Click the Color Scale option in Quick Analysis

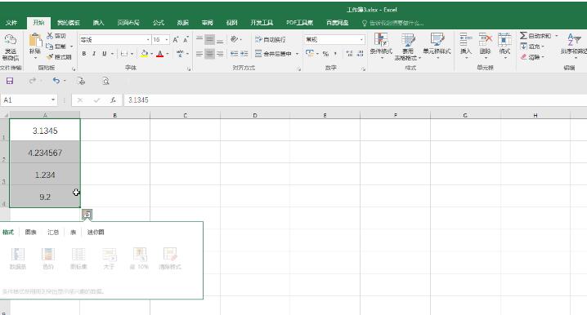pyautogui.click(x=48, y=258)
